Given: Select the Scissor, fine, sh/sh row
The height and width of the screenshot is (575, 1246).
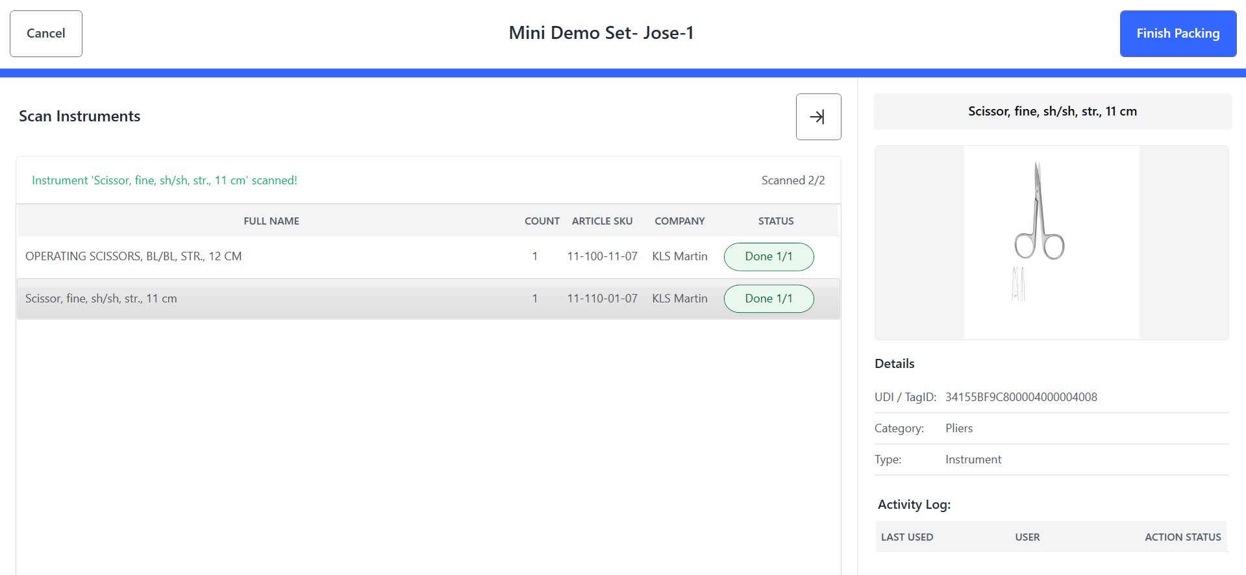Looking at the screenshot, I should [429, 299].
